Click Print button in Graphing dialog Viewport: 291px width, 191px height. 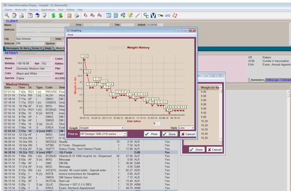[152, 134]
